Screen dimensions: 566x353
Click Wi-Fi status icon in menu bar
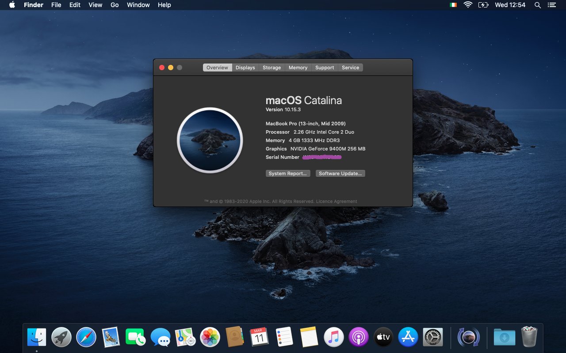click(468, 5)
